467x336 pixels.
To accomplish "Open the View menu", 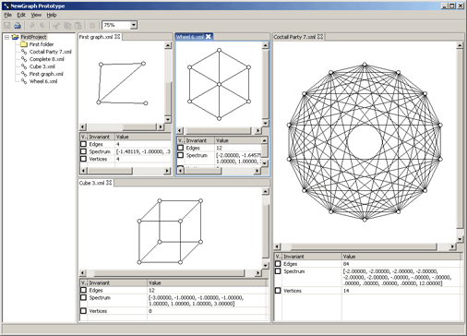I will pos(36,15).
